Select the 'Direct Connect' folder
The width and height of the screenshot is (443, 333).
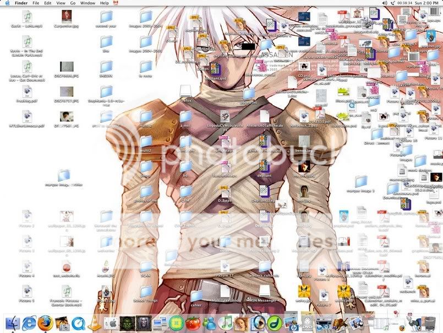377,133
